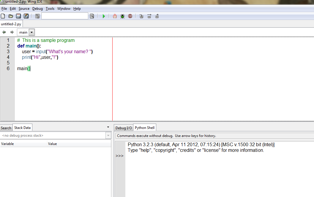Image resolution: width=314 pixels, height=197 pixels.
Task: Click the Value column header
Action: pyautogui.click(x=79, y=144)
